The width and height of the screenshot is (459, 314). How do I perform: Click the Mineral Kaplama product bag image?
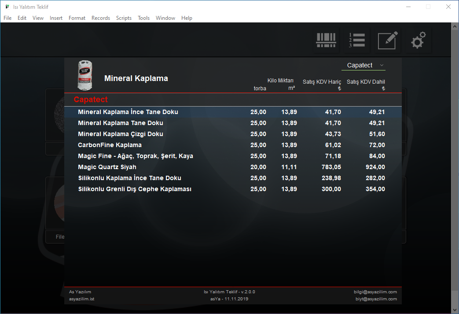tap(85, 75)
